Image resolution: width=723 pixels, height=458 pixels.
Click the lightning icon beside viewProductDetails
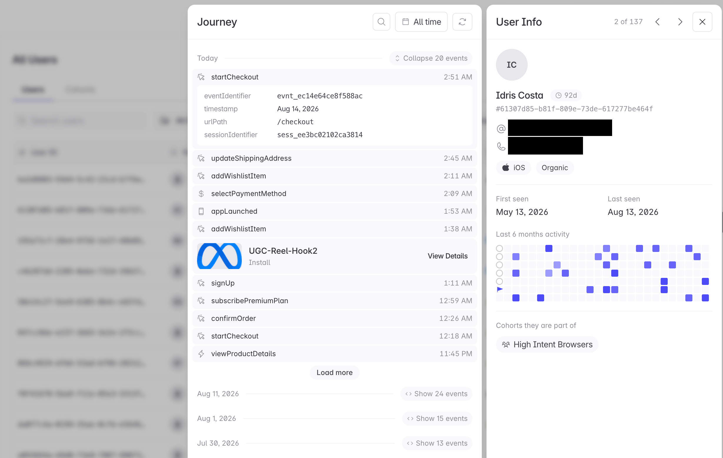(x=201, y=354)
